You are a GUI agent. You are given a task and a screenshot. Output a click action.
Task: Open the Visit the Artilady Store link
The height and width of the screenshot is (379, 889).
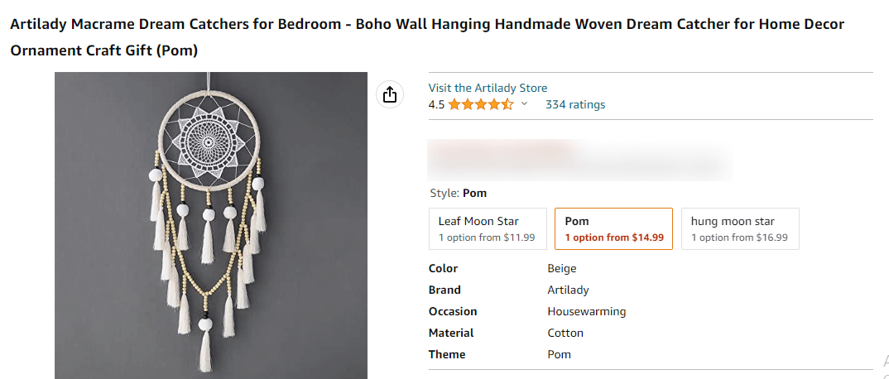pos(488,88)
